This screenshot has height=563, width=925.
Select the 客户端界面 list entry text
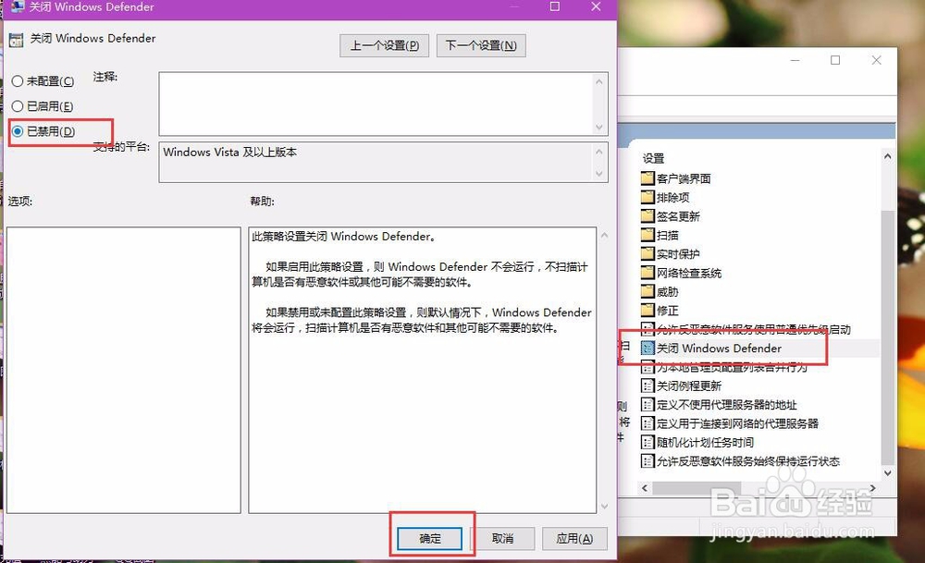(x=684, y=178)
